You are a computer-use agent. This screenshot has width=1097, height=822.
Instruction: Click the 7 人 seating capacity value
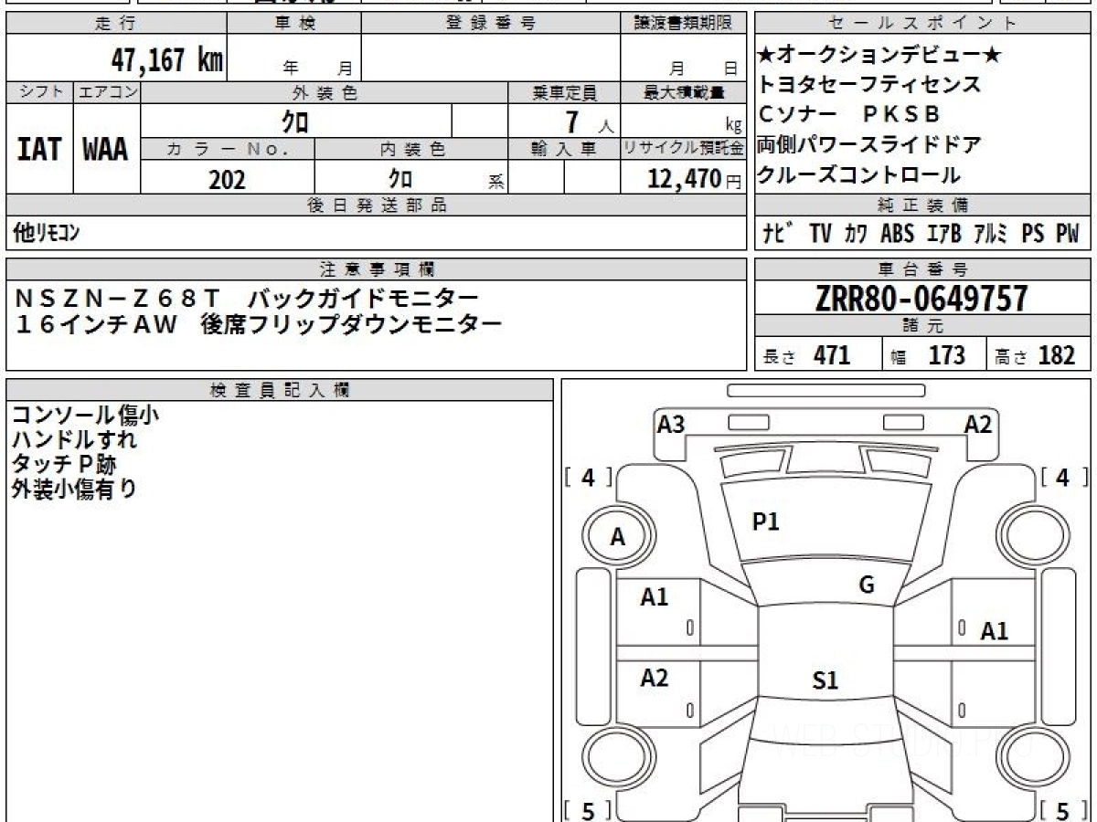click(x=590, y=121)
